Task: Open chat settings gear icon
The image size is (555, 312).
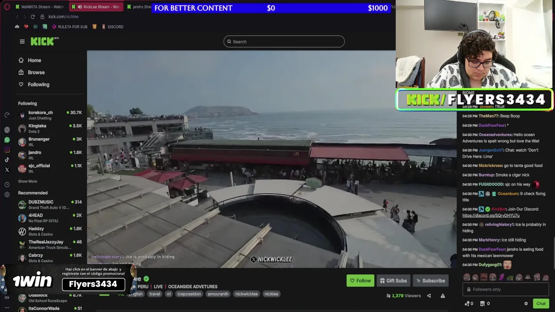Action: [x=526, y=304]
